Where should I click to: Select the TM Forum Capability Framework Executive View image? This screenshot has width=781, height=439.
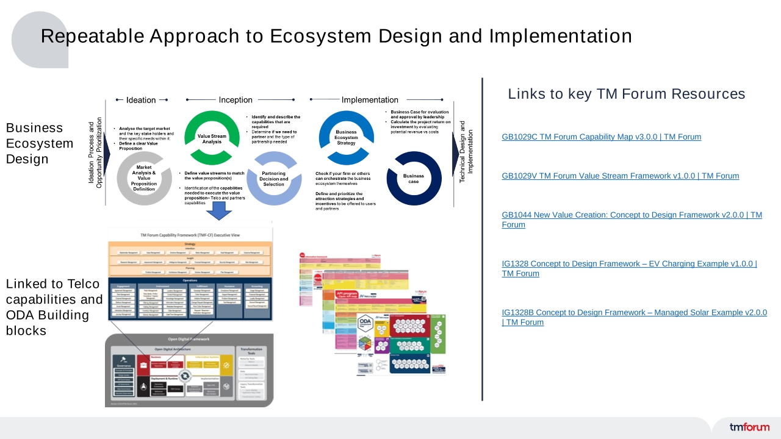point(189,275)
